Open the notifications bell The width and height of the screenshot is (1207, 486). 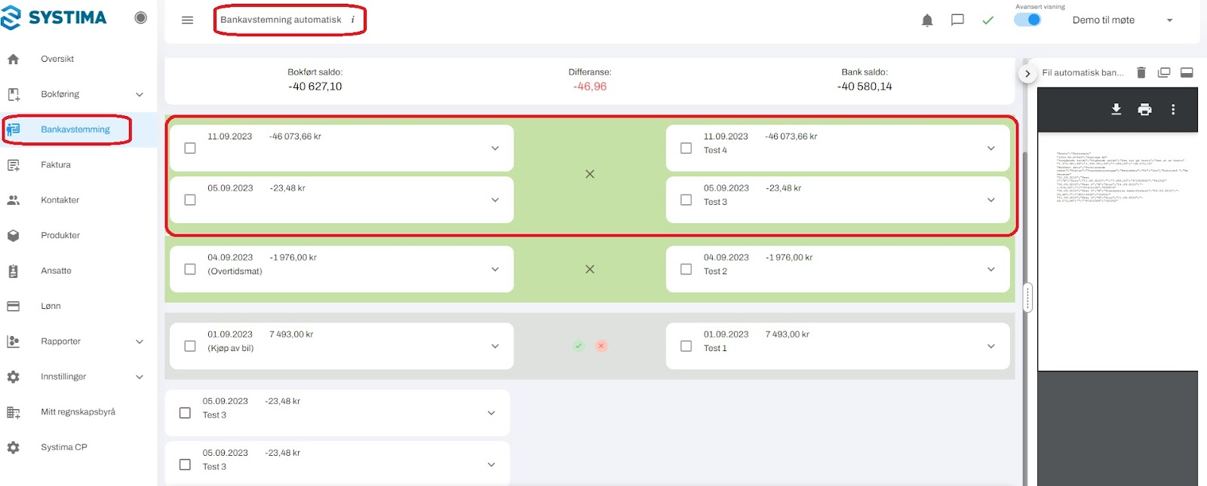927,20
